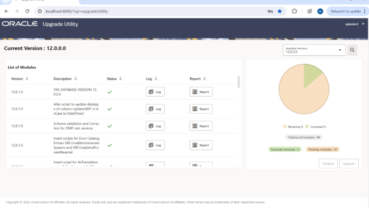Open Report for Alter script UpdateGMT row
The width and height of the screenshot is (369, 208).
click(x=201, y=109)
